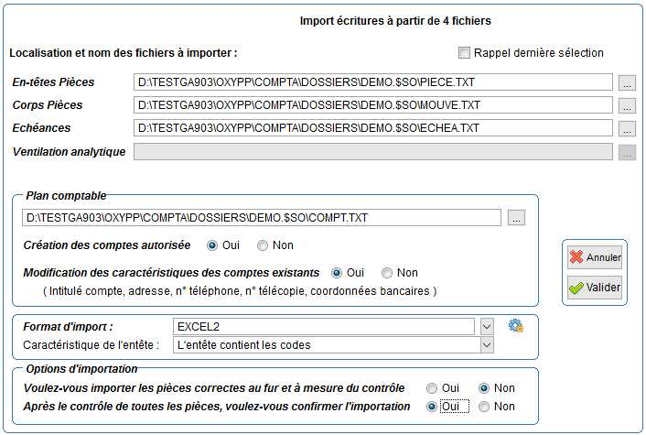Enable the Rappel dernière sélection checkbox

464,53
